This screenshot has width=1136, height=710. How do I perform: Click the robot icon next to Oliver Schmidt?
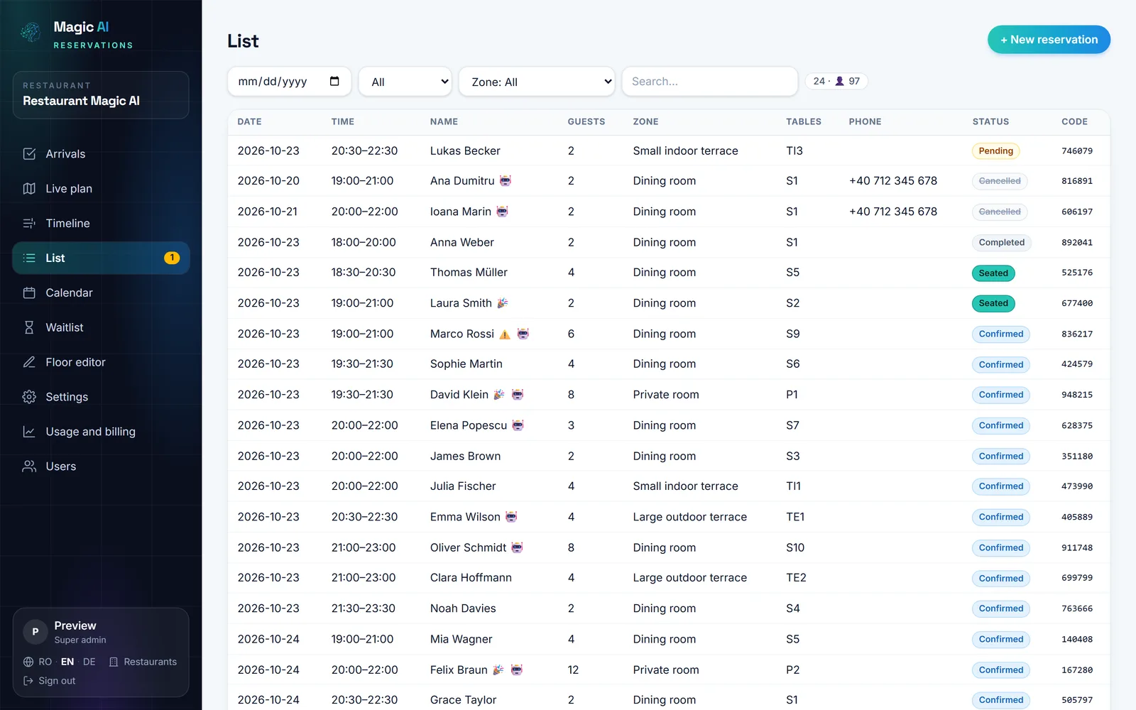(517, 547)
